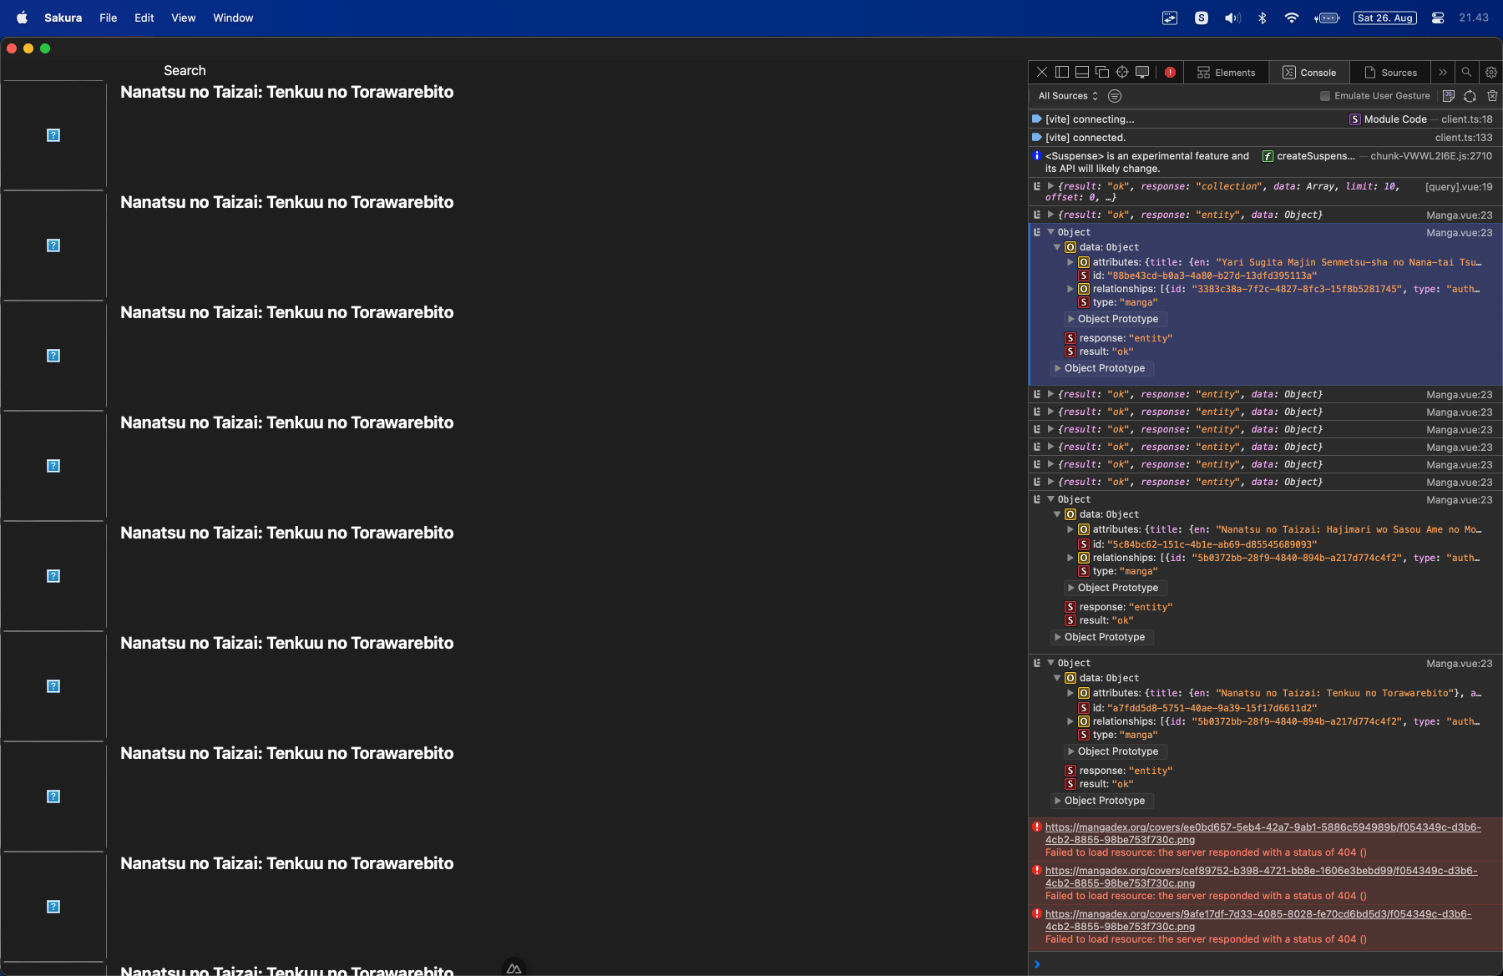Open the Edit menu

144,18
